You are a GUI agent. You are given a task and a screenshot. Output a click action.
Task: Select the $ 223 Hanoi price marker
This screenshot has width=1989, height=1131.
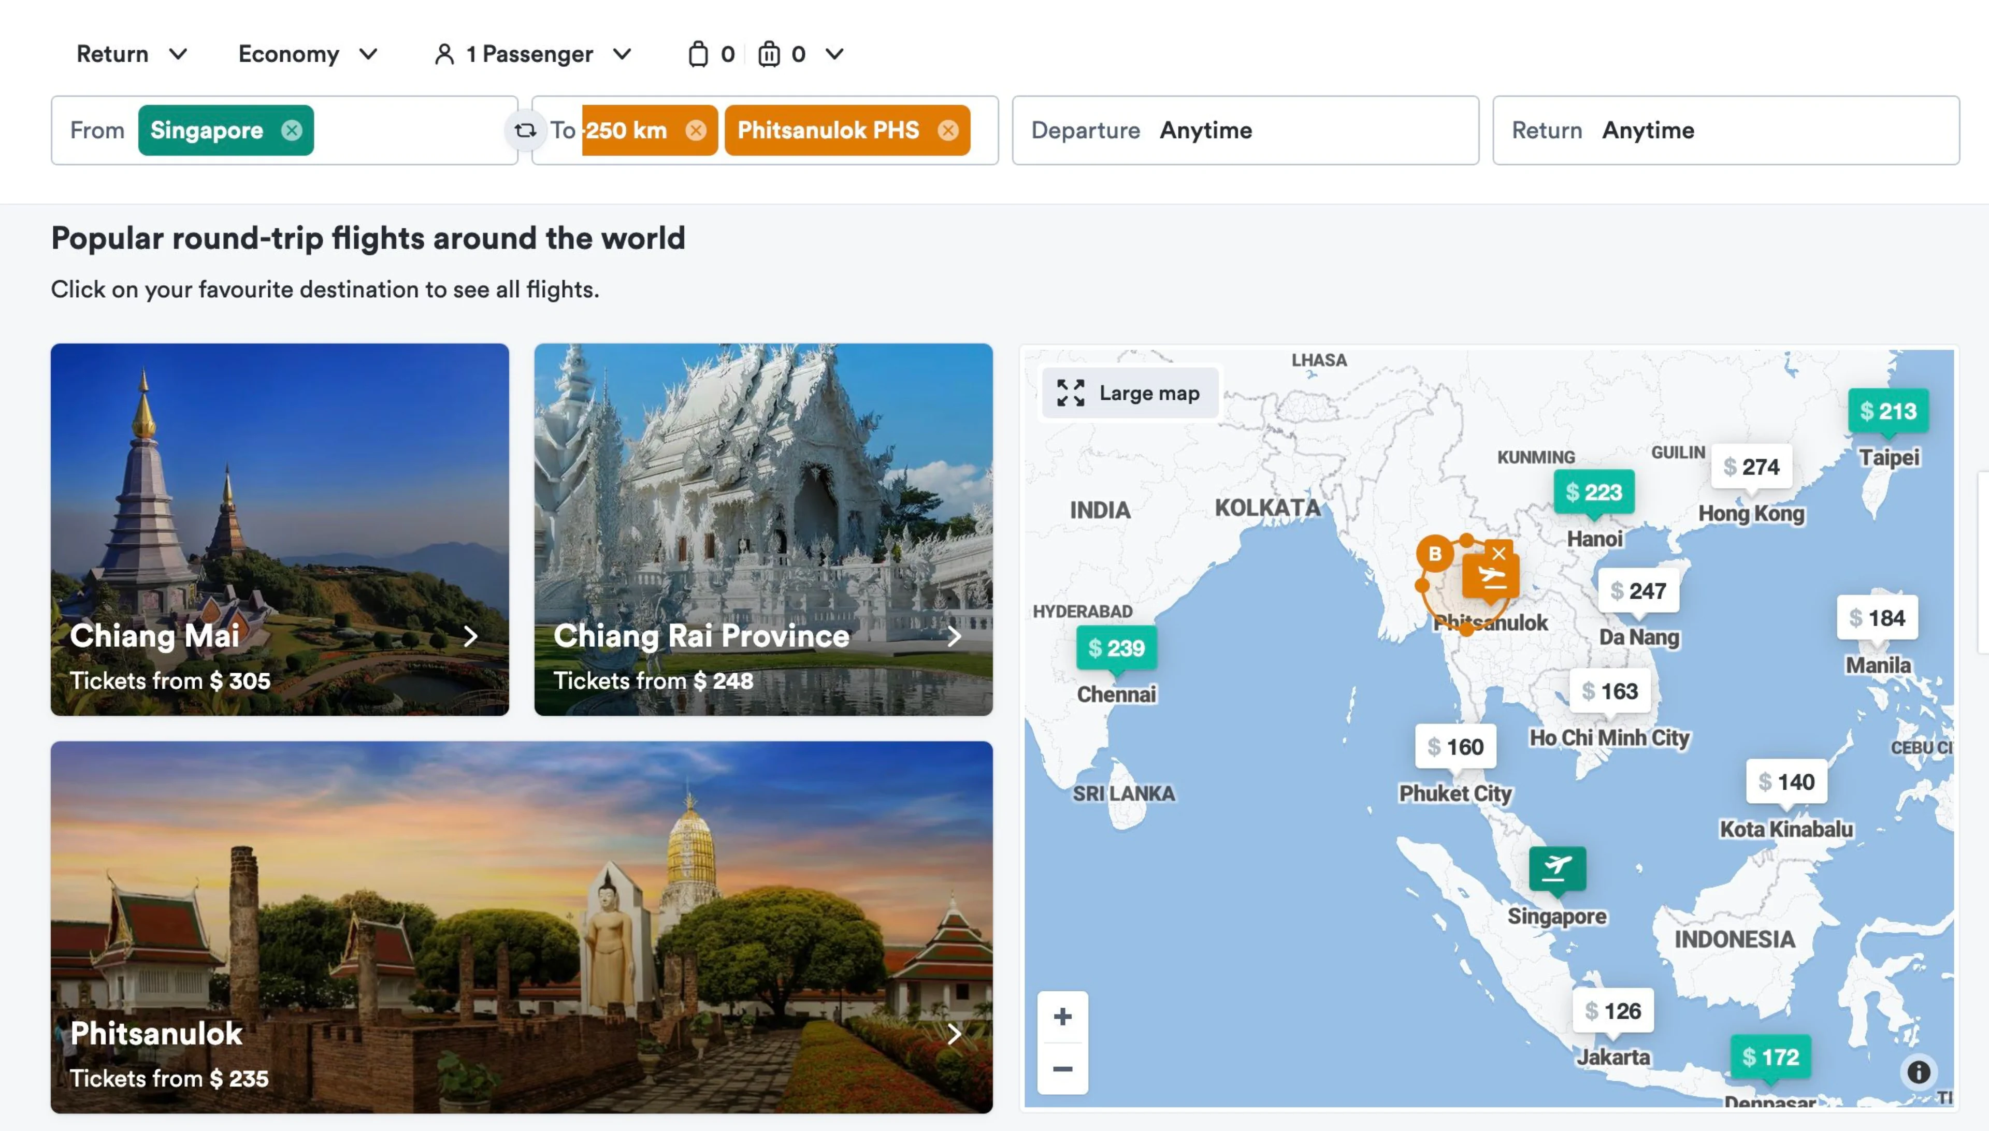[1593, 492]
